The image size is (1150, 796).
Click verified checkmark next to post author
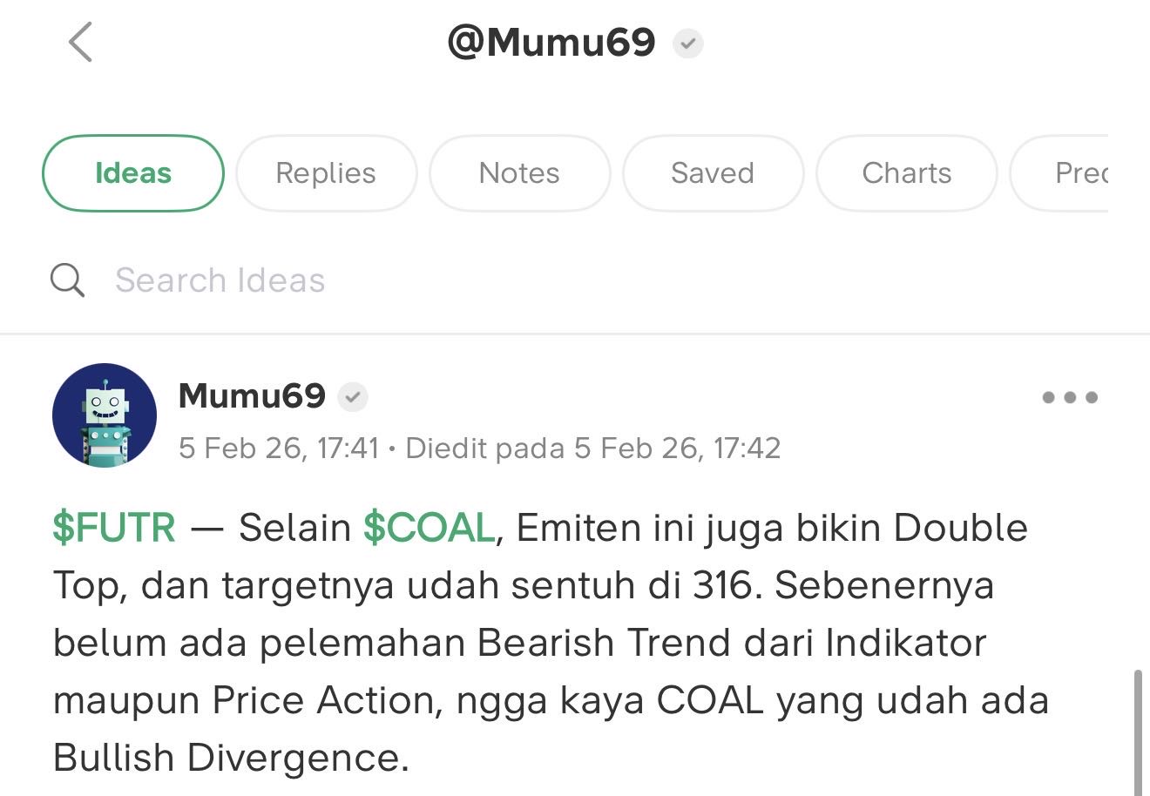pyautogui.click(x=352, y=398)
